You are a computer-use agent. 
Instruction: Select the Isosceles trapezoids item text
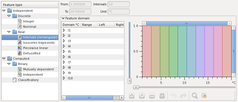coord(39,43)
